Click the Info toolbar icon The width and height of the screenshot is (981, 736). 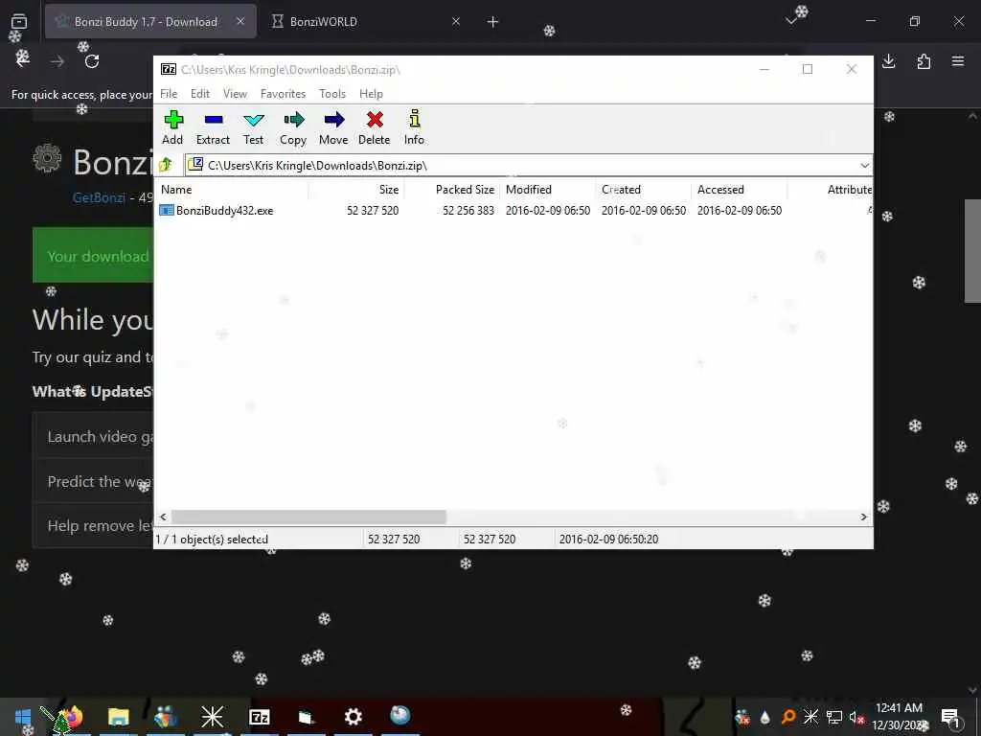(414, 127)
